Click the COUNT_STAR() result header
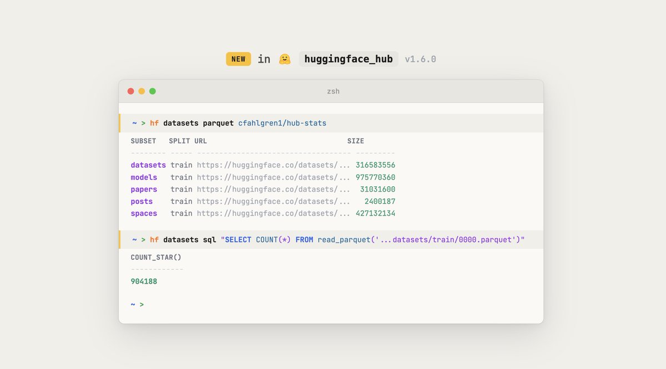The height and width of the screenshot is (369, 666). (x=156, y=258)
